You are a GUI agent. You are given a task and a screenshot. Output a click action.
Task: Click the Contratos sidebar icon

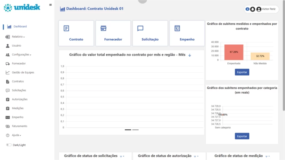click(x=17, y=81)
